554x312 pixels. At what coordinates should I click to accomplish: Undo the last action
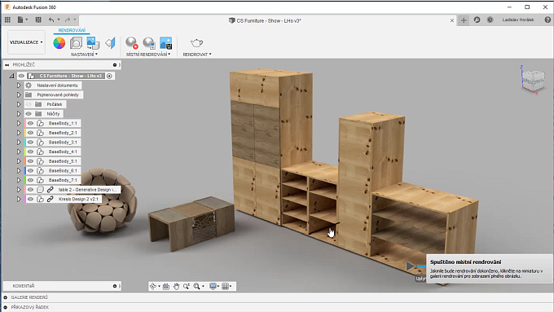pos(51,20)
